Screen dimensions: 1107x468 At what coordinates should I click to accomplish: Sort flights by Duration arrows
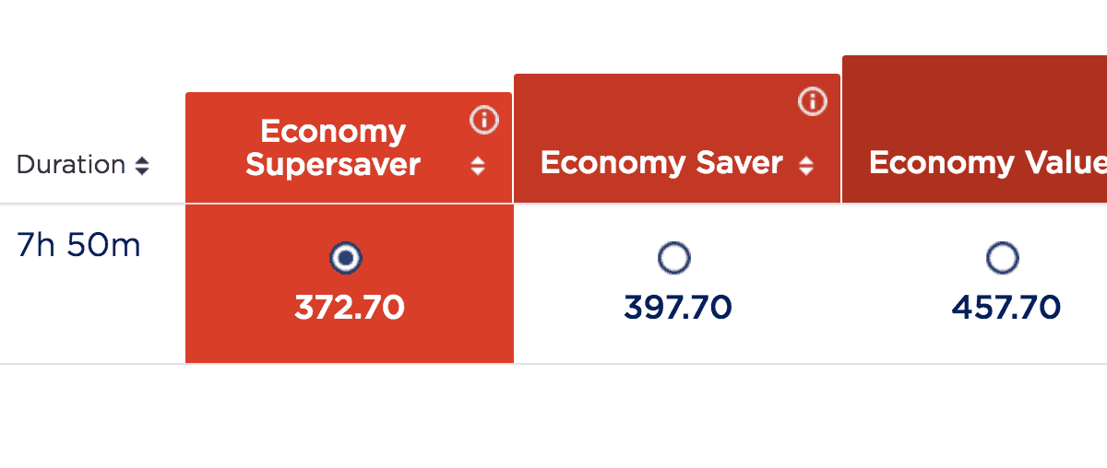(x=141, y=166)
